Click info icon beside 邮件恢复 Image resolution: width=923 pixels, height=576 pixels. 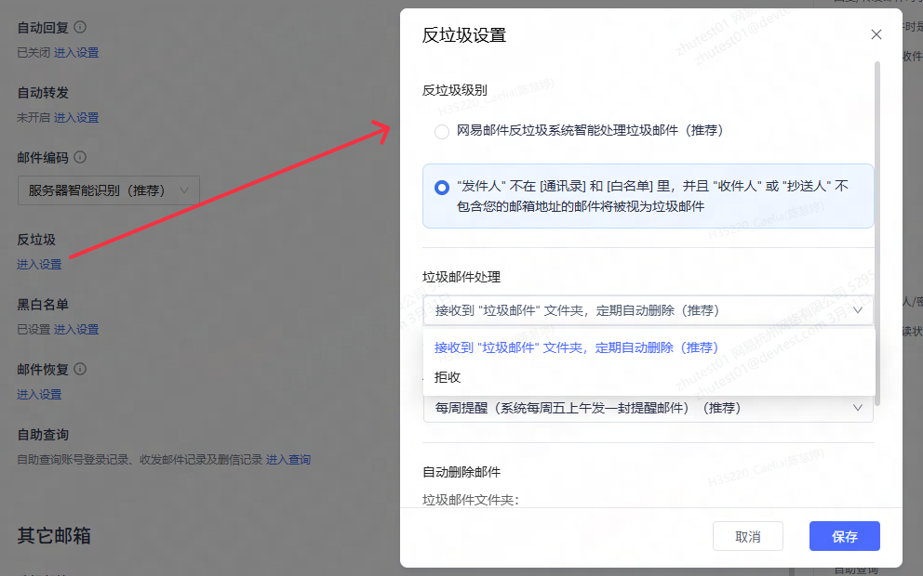pyautogui.click(x=80, y=369)
